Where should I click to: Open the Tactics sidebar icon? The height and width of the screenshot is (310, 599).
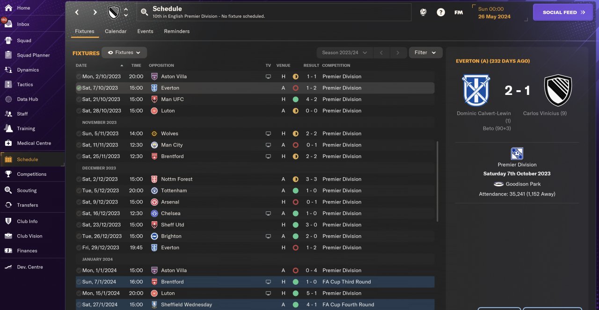(x=8, y=85)
